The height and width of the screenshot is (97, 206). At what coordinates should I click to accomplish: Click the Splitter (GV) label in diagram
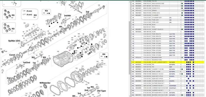pyautogui.click(x=14, y=41)
